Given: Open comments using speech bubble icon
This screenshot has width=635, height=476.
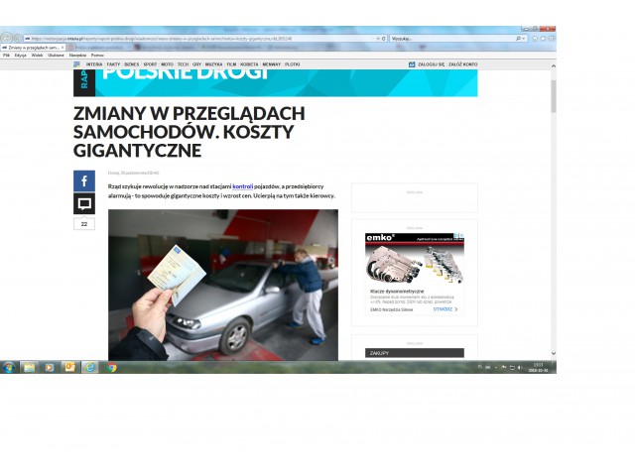Looking at the screenshot, I should point(84,204).
